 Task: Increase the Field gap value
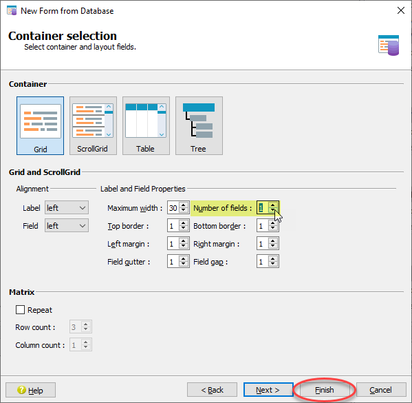pos(273,259)
